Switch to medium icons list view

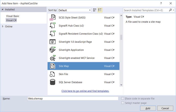click(x=100, y=10)
